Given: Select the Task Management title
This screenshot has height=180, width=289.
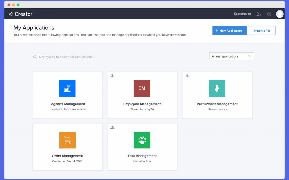Looking at the screenshot, I should point(142,156).
